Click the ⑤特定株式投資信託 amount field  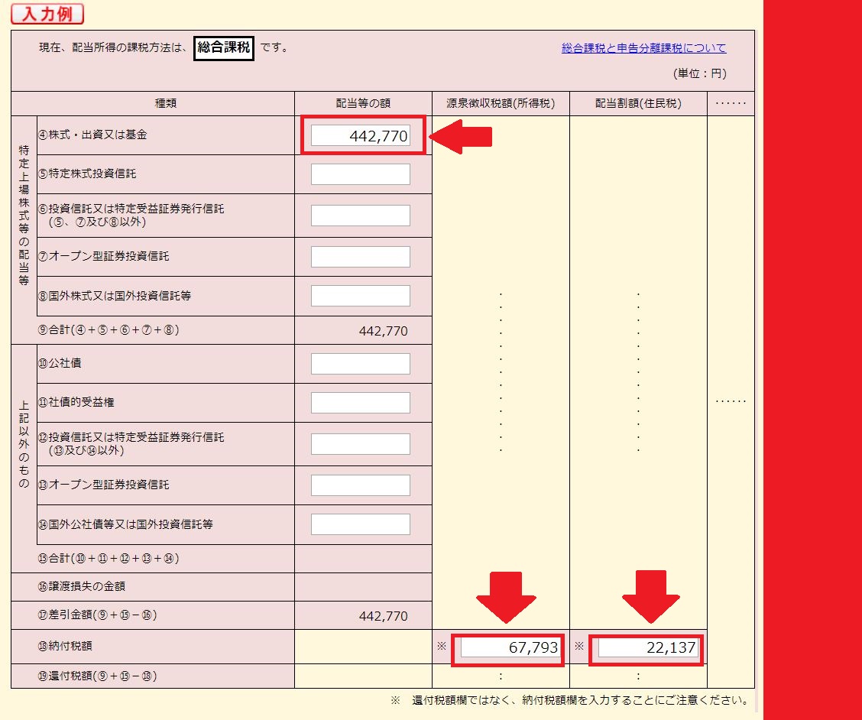point(361,174)
